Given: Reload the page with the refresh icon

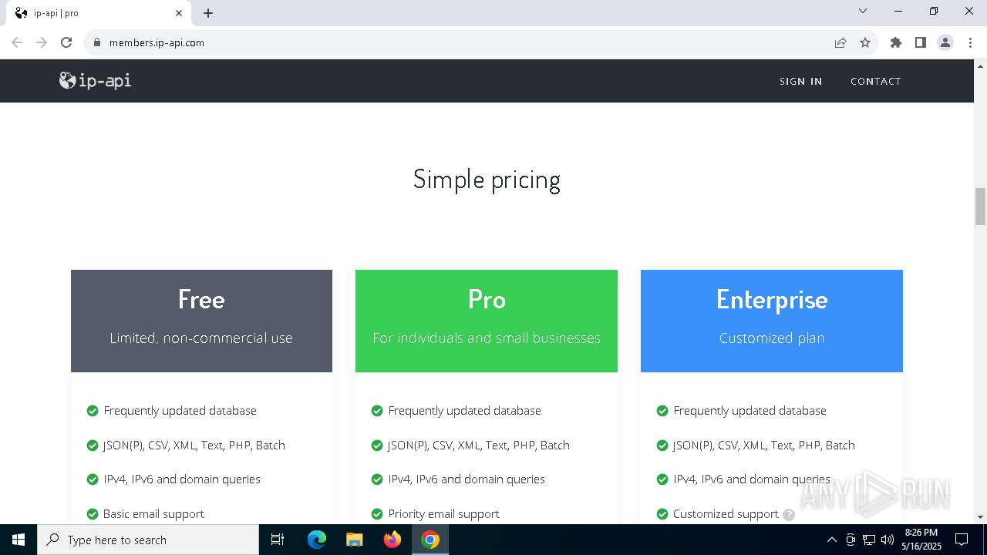Looking at the screenshot, I should click(66, 42).
